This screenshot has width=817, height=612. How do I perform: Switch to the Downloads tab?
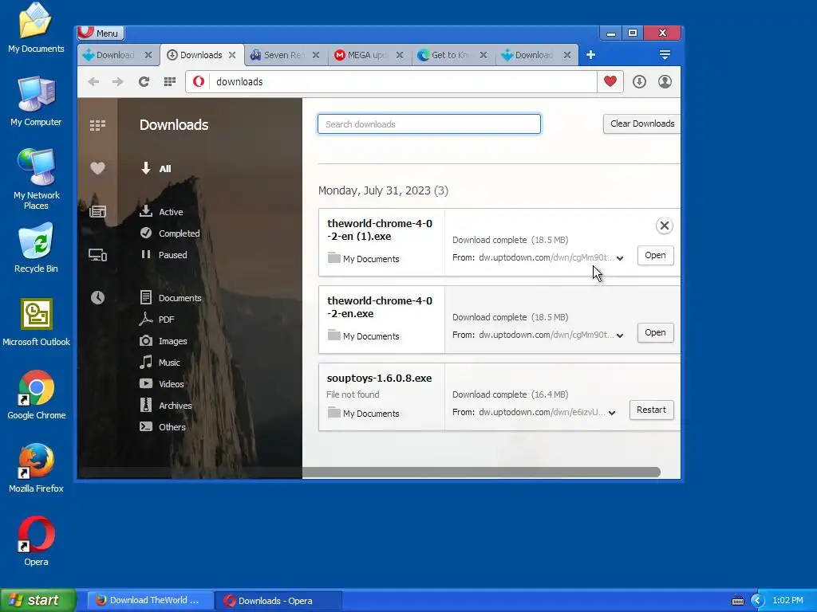coord(202,55)
